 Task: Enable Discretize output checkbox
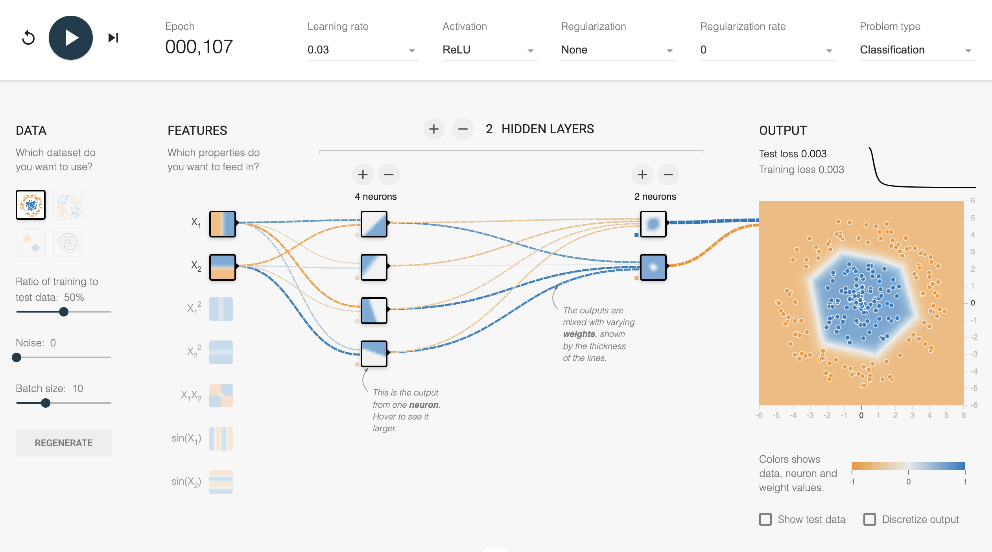click(869, 519)
